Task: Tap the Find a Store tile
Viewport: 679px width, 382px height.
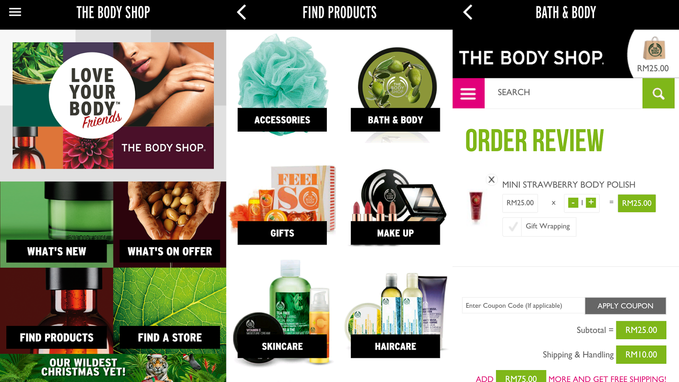Action: tap(170, 310)
